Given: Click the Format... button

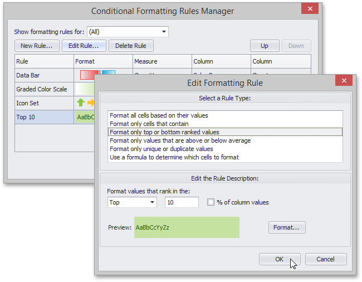Looking at the screenshot, I should pos(287,227).
